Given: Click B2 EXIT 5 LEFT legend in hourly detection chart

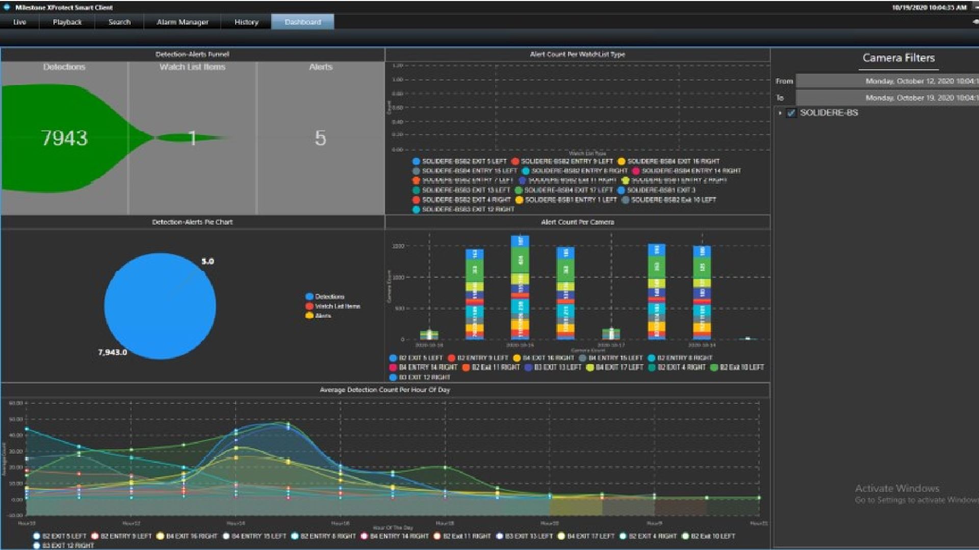Looking at the screenshot, I should point(60,536).
